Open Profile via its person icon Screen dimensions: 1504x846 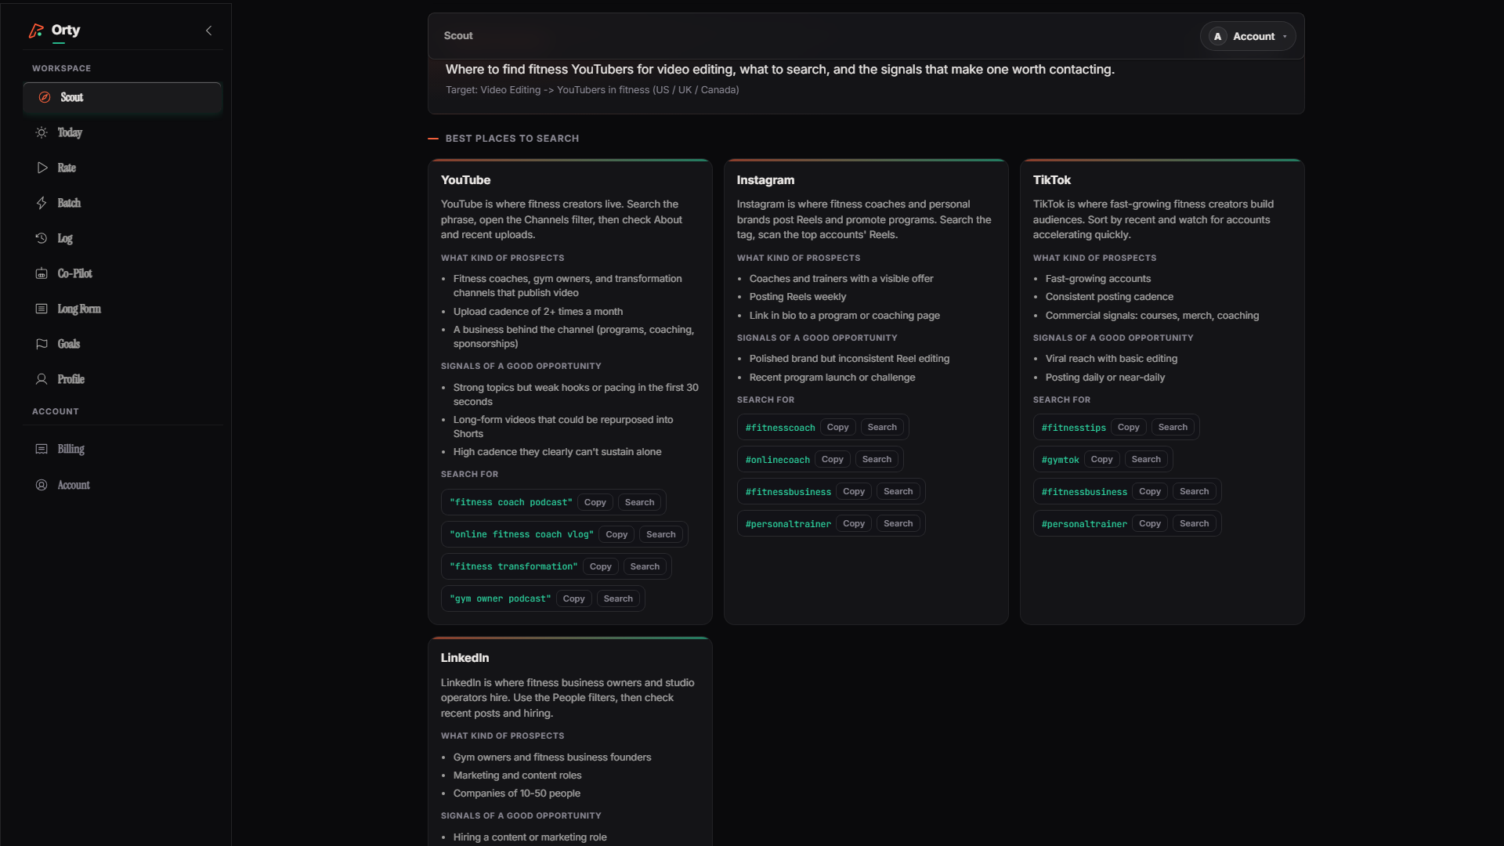tap(42, 379)
